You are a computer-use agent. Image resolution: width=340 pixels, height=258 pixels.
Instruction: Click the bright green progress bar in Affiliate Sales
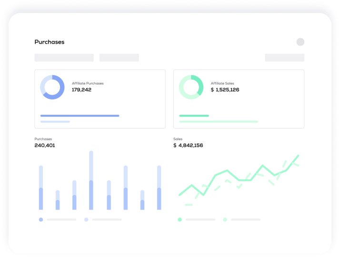coord(194,116)
